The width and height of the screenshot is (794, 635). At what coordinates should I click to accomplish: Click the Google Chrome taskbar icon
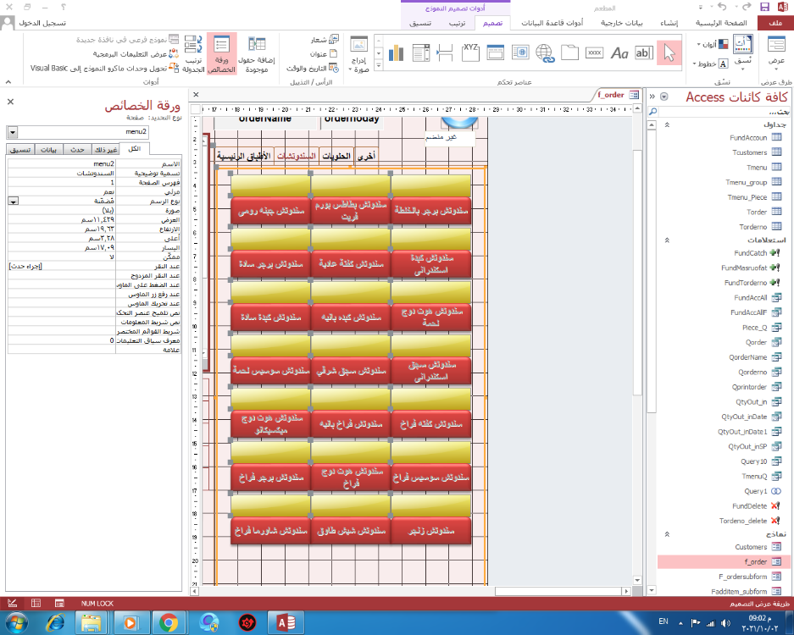[169, 622]
